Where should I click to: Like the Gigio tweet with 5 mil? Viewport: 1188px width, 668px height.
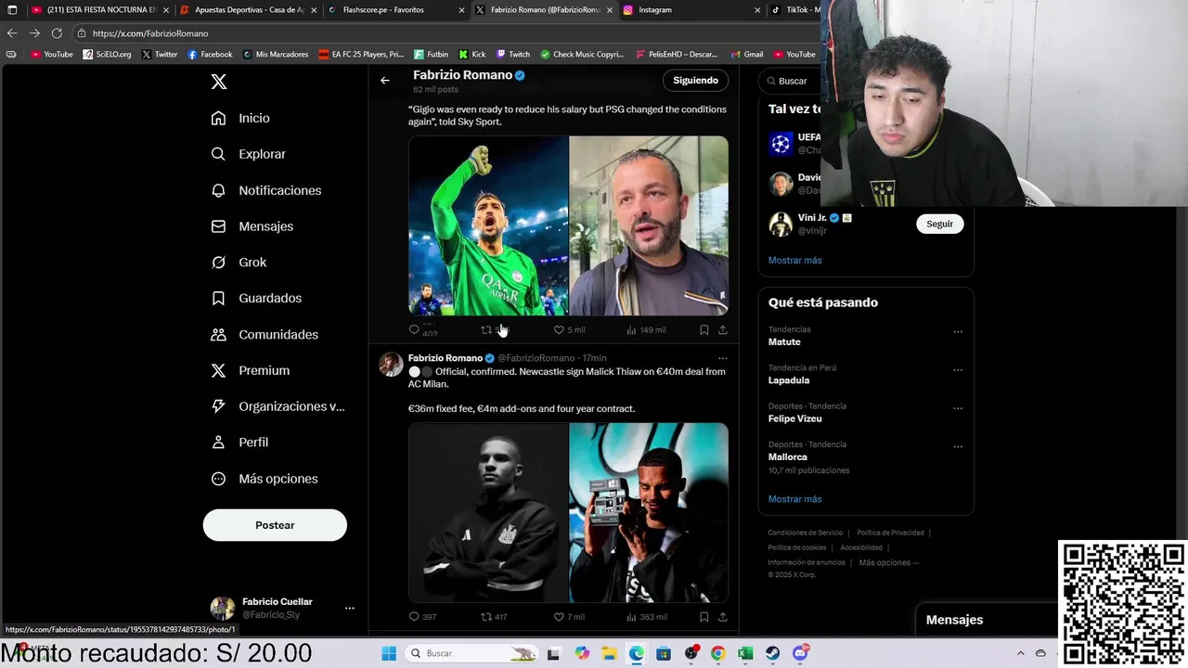click(x=569, y=329)
